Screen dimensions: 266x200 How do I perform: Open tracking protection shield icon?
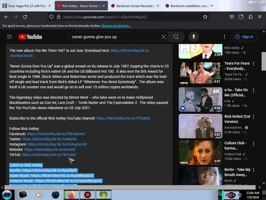[51, 17]
